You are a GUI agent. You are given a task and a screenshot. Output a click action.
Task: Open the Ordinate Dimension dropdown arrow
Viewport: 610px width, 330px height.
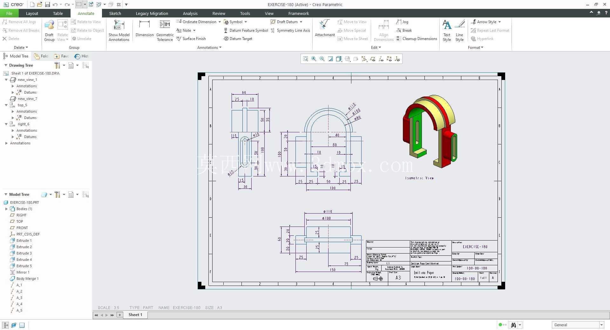219,22
